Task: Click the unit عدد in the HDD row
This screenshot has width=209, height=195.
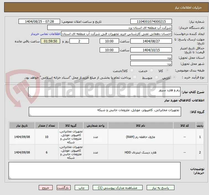Action: point(96,152)
